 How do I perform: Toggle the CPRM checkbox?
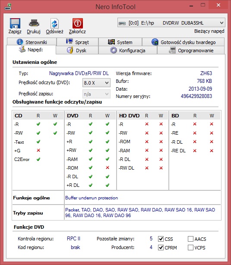[x=161, y=247]
